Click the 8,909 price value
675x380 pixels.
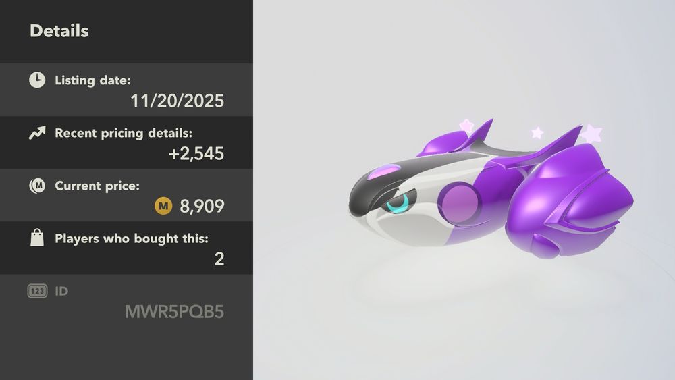click(x=202, y=206)
